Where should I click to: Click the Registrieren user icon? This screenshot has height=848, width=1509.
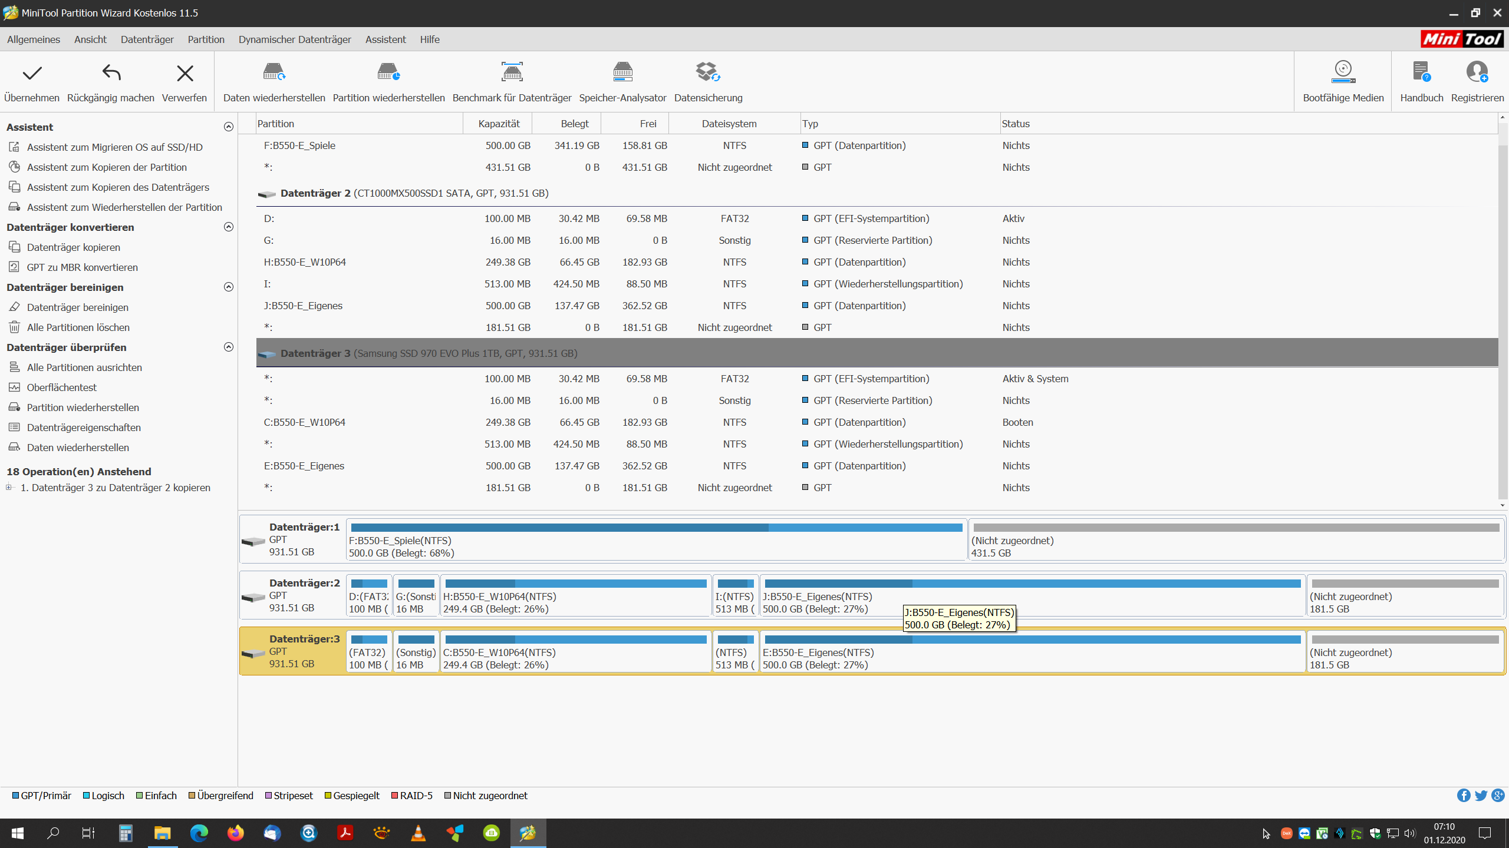tap(1477, 72)
